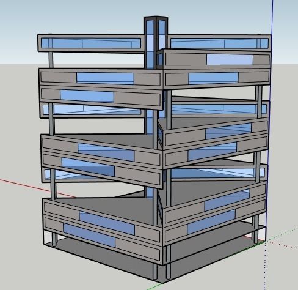Click the dotted red axis line
The width and height of the screenshot is (298, 290).
click(x=282, y=244)
